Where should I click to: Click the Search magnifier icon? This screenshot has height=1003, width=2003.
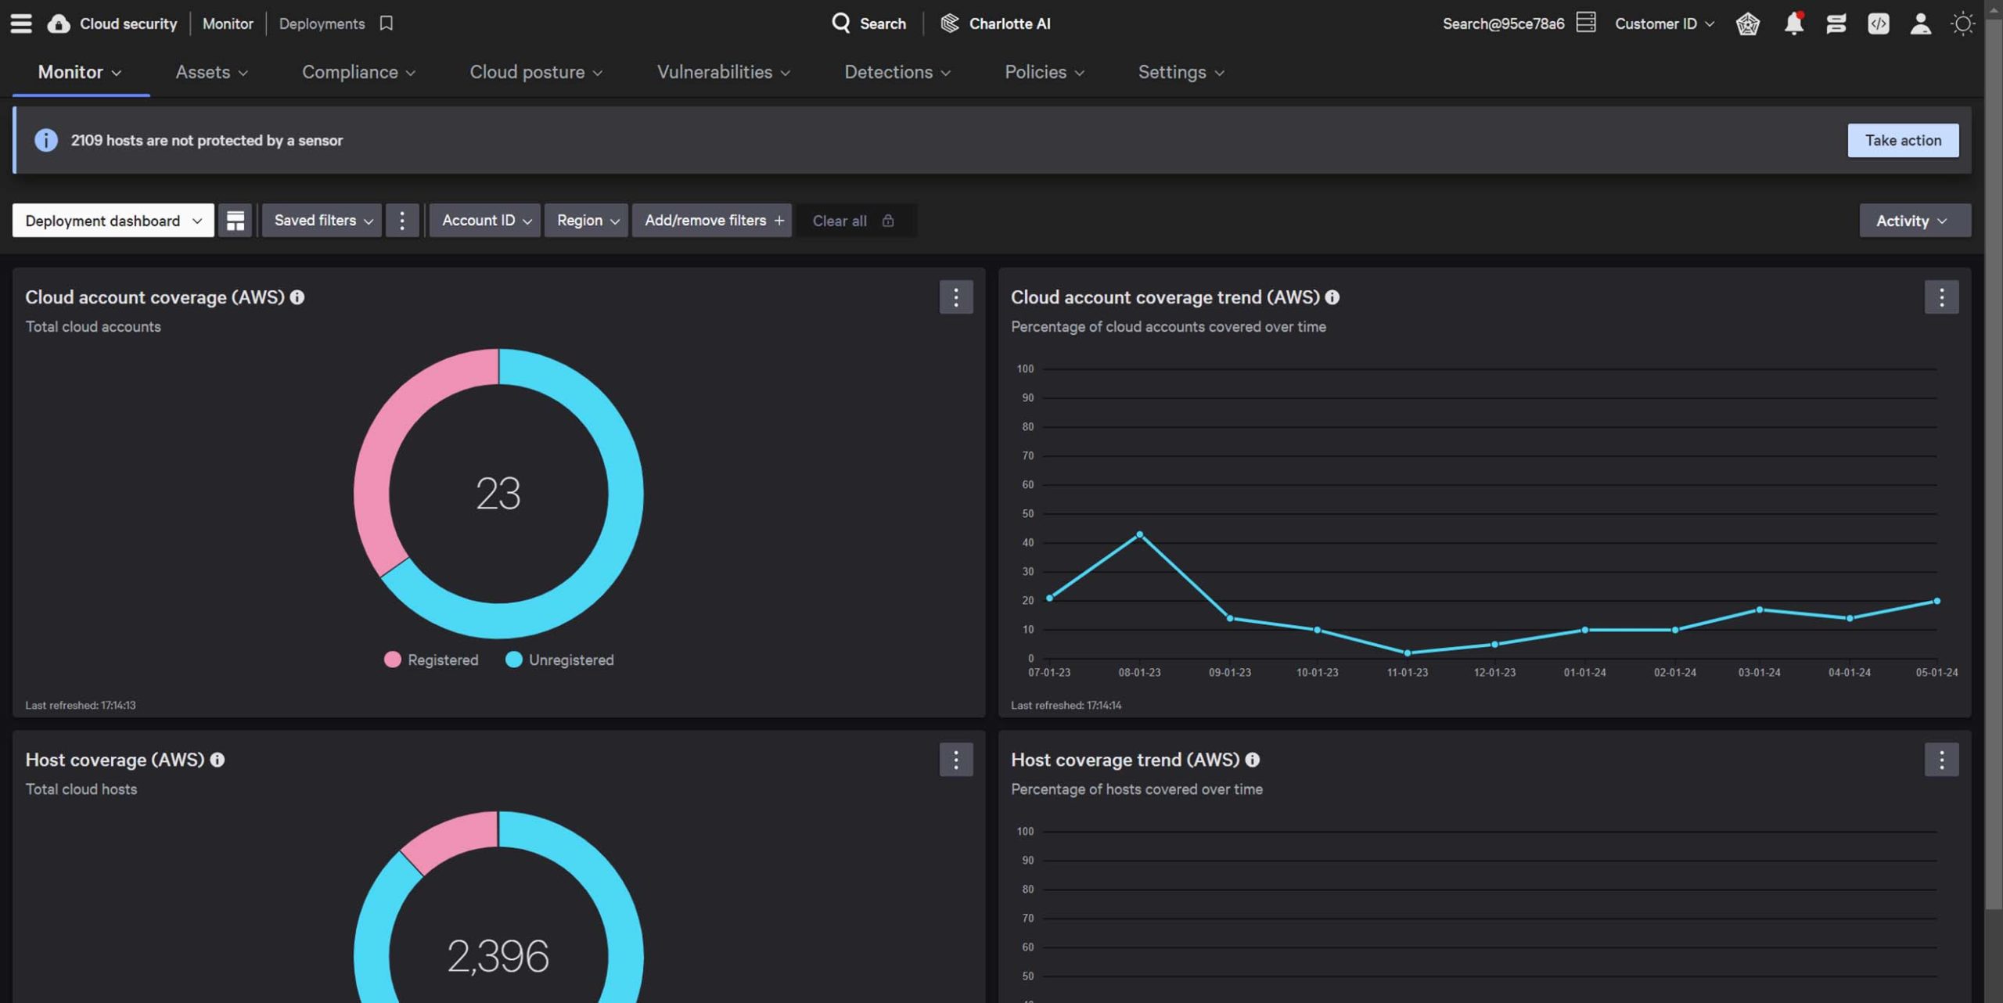point(840,23)
